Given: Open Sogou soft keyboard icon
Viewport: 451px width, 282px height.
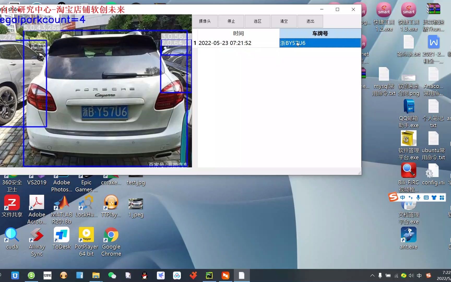Looking at the screenshot, I should (x=426, y=197).
